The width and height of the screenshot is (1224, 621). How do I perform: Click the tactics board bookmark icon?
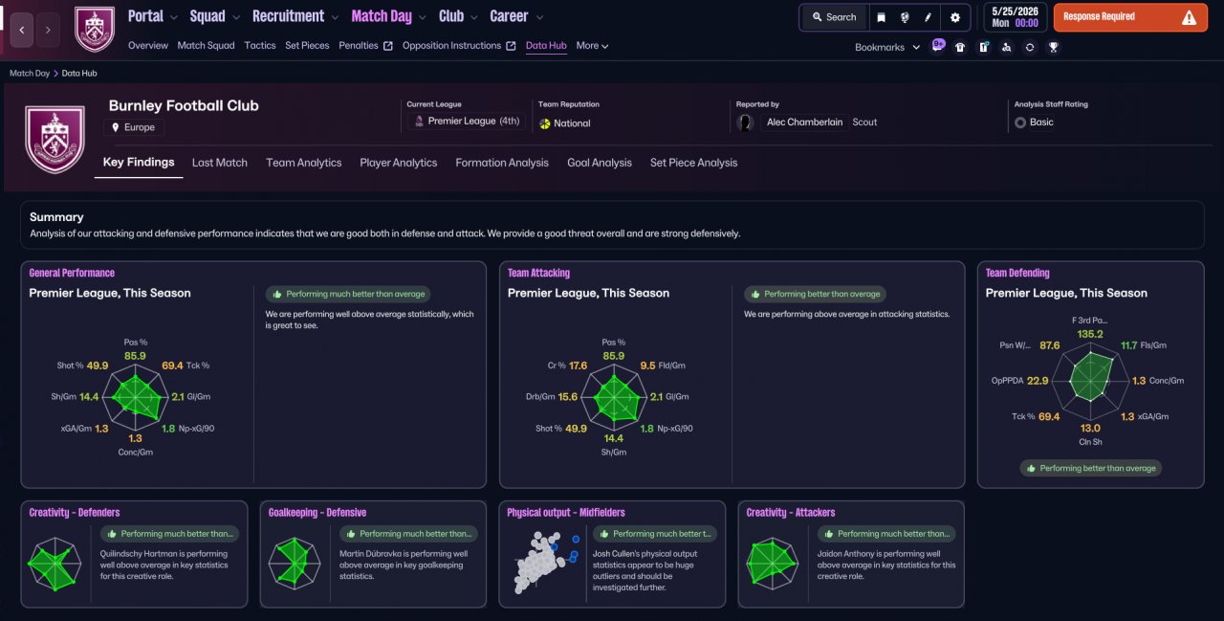(x=983, y=47)
